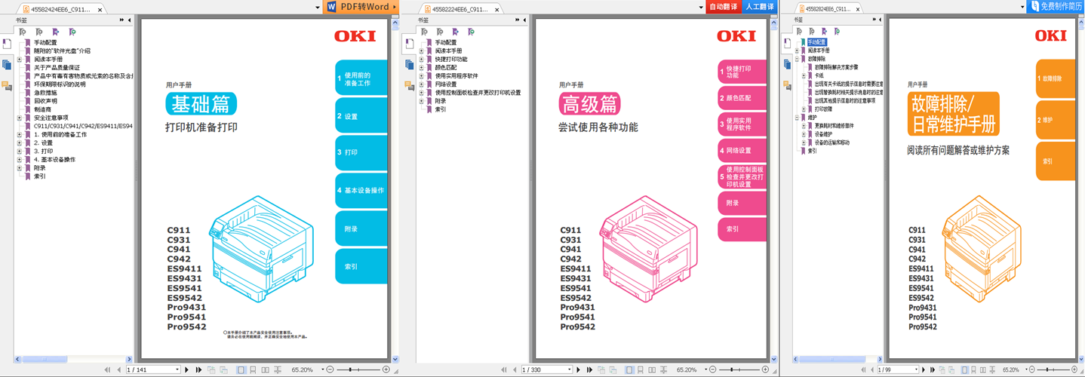Select the 45582824EE6 document tab in right window

click(x=828, y=10)
